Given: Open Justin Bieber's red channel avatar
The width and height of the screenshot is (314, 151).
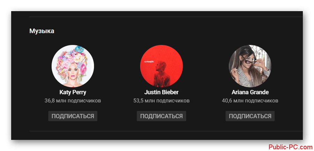Looking at the screenshot, I should pyautogui.click(x=161, y=66).
